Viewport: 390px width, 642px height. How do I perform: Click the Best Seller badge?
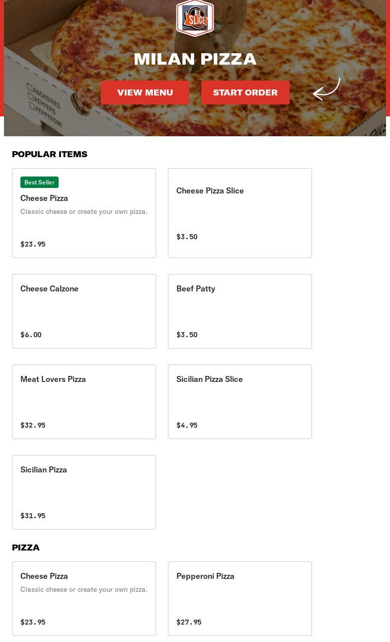tap(39, 183)
